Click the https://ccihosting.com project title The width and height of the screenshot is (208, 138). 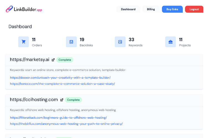click(x=34, y=100)
